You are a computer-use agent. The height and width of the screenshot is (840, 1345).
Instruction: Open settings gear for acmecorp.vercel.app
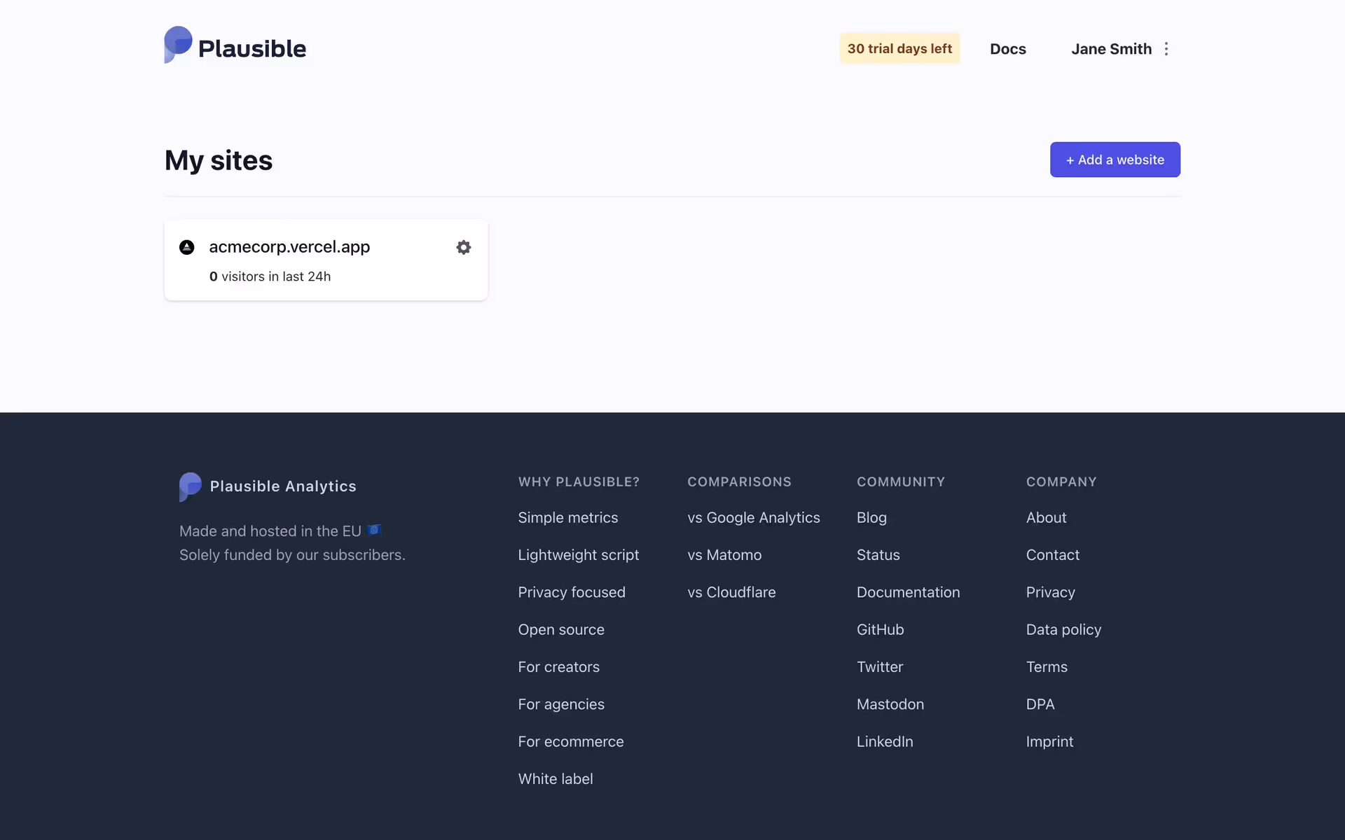(463, 247)
